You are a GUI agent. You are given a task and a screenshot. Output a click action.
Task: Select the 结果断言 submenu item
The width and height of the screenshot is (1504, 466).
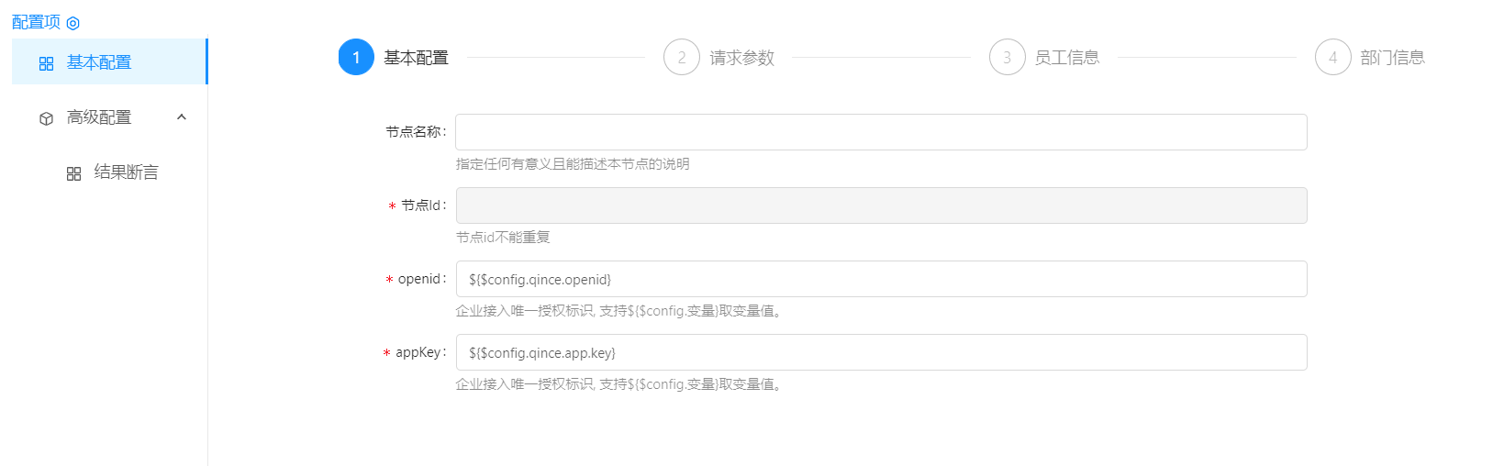[x=126, y=172]
